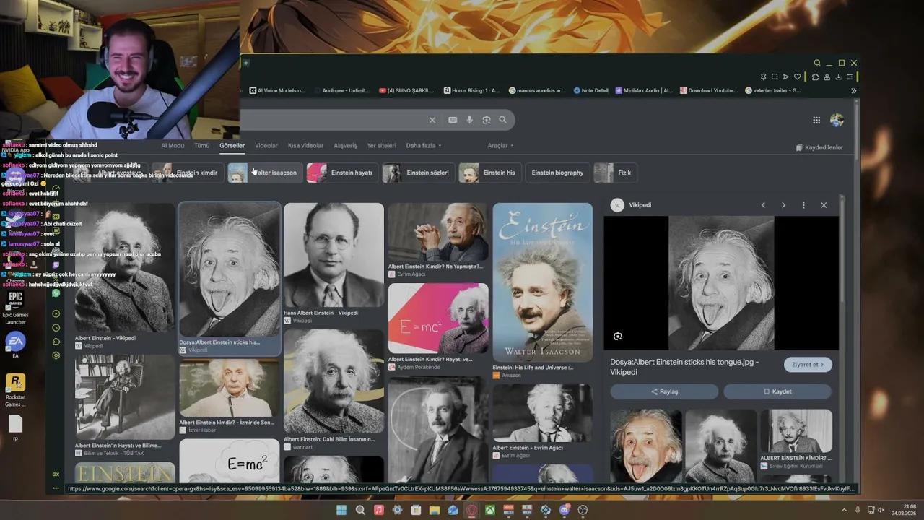Open the E=mc² Aydem Perakende image

[438, 318]
